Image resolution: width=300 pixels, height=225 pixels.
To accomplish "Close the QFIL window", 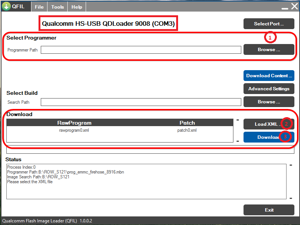I will tap(295, 6).
